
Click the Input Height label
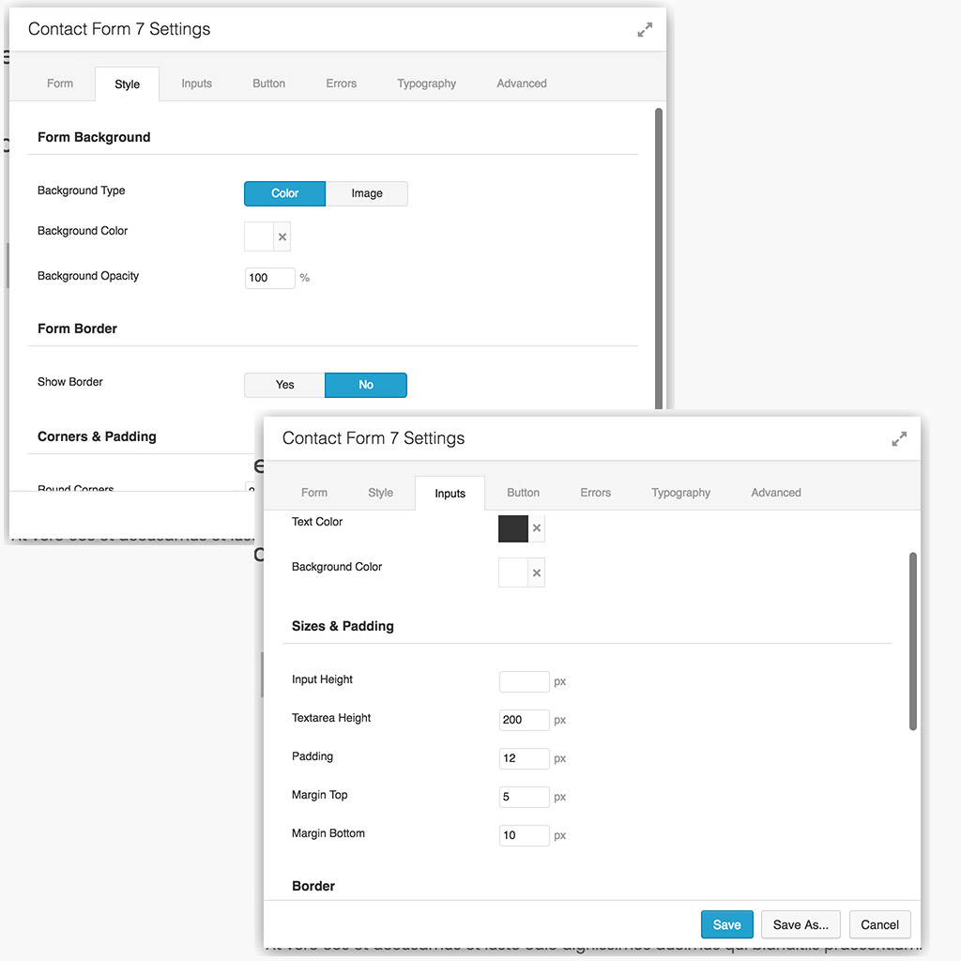[322, 679]
